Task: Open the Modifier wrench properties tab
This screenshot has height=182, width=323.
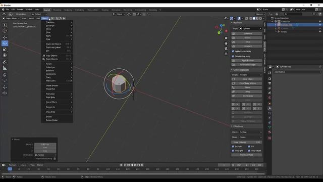Action: pyautogui.click(x=270, y=108)
